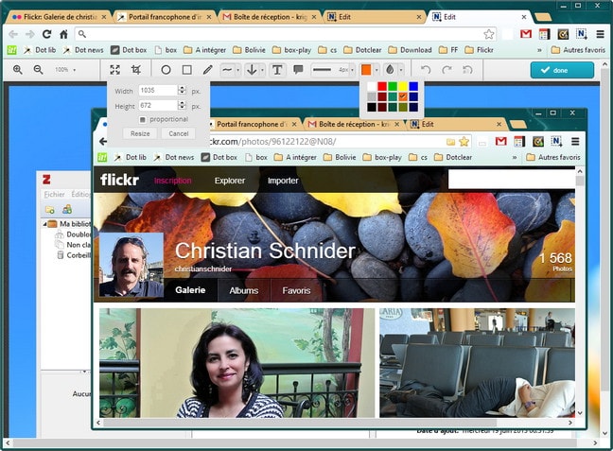Image resolution: width=613 pixels, height=451 pixels.
Task: Select the ellipse shape tool
Action: [x=166, y=70]
